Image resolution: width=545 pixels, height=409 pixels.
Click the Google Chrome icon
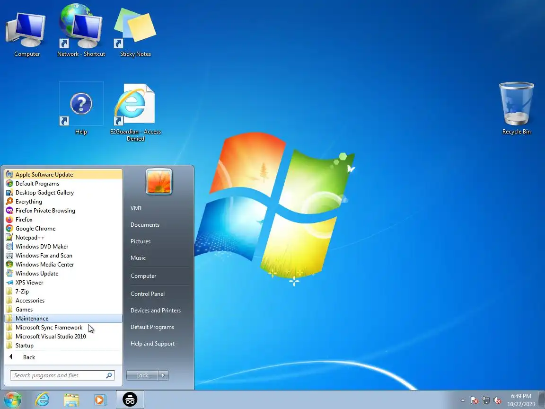pyautogui.click(x=9, y=229)
